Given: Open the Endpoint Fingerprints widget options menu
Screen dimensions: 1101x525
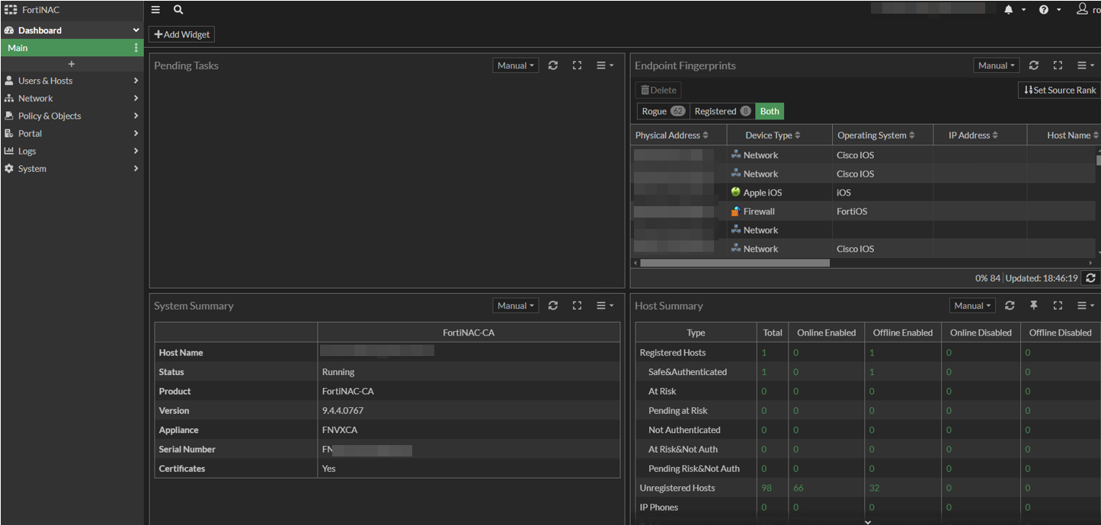Looking at the screenshot, I should (x=1085, y=65).
